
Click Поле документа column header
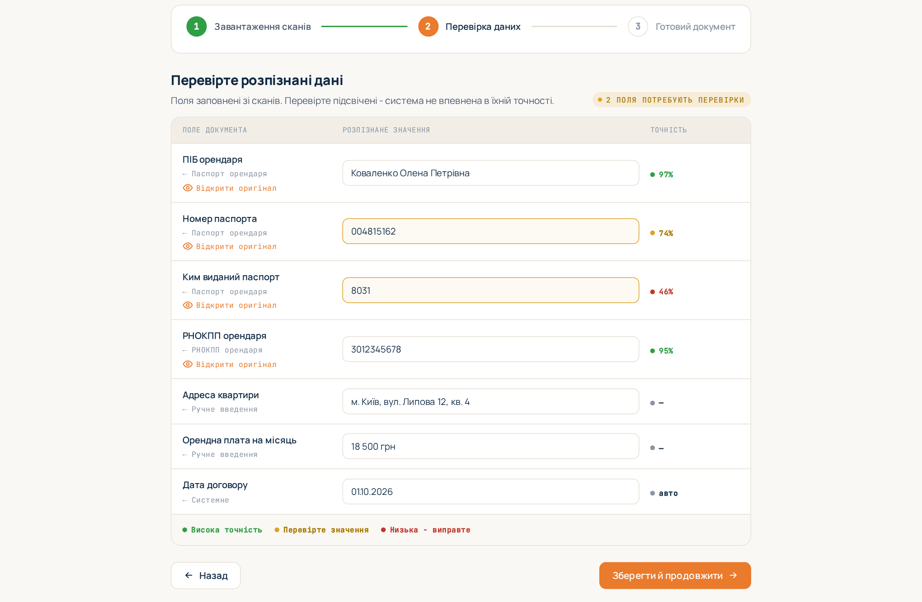tap(215, 130)
